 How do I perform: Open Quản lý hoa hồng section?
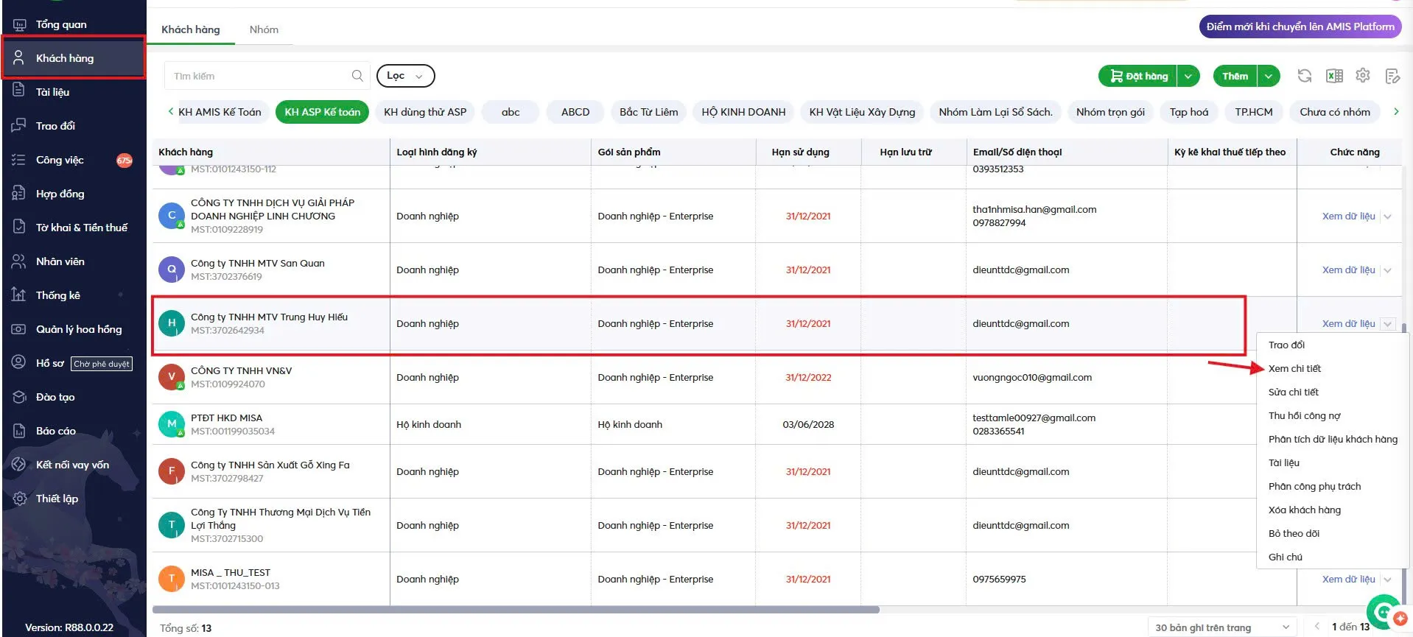pos(79,329)
